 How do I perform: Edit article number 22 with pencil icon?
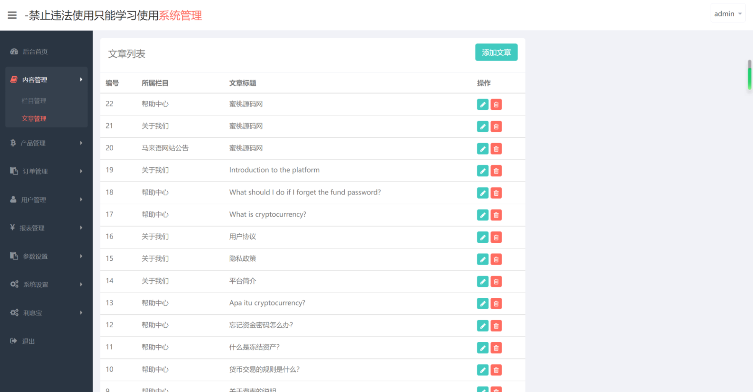482,105
